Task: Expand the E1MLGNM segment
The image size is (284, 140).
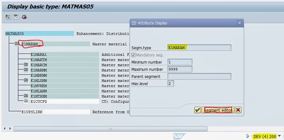Action: pyautogui.click(x=26, y=80)
